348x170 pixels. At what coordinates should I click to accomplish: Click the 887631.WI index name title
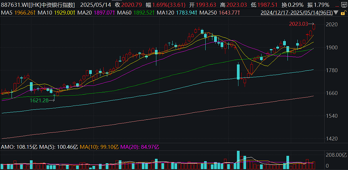(38, 5)
